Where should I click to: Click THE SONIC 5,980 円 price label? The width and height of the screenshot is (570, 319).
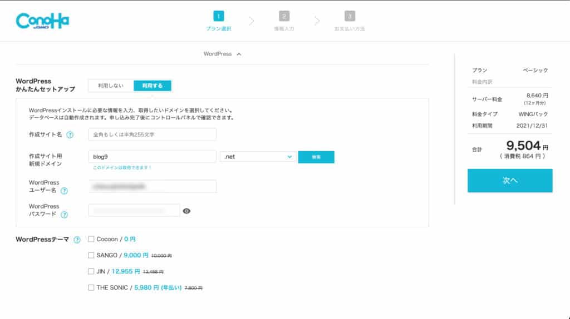[158, 287]
